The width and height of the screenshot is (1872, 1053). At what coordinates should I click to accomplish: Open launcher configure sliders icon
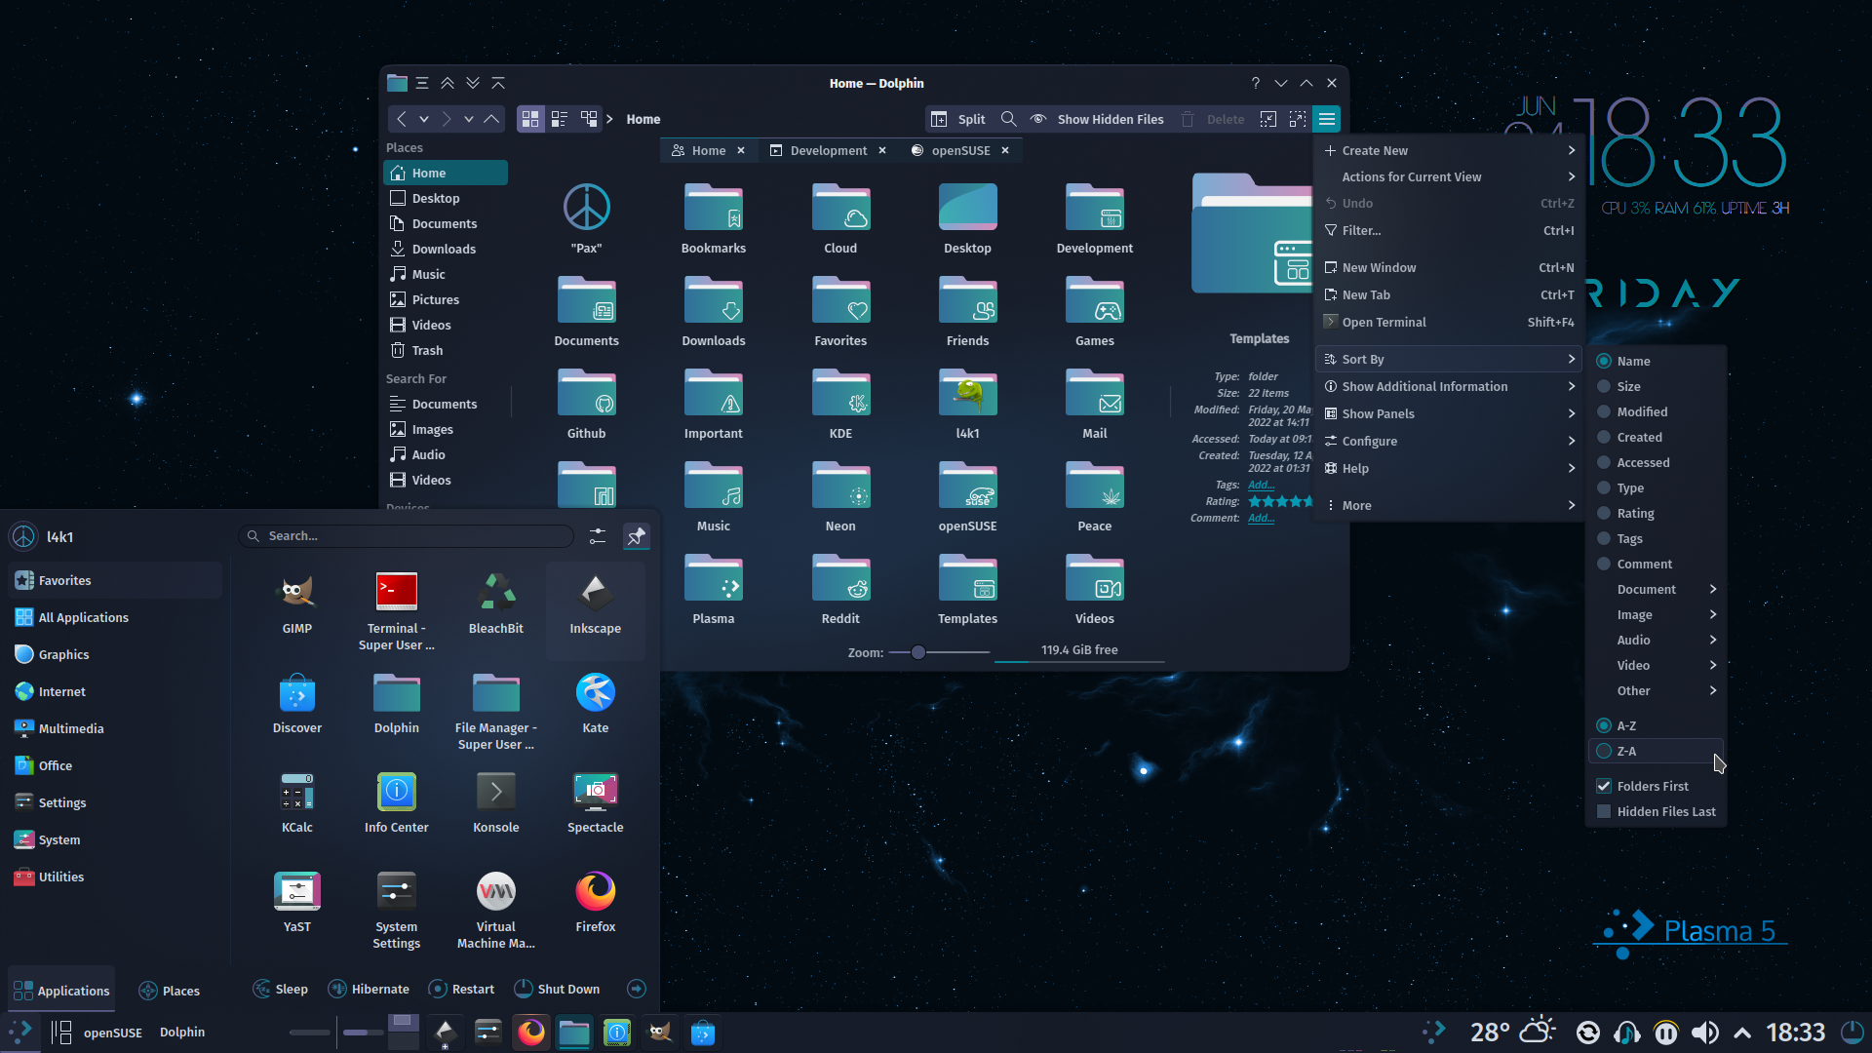point(598,536)
